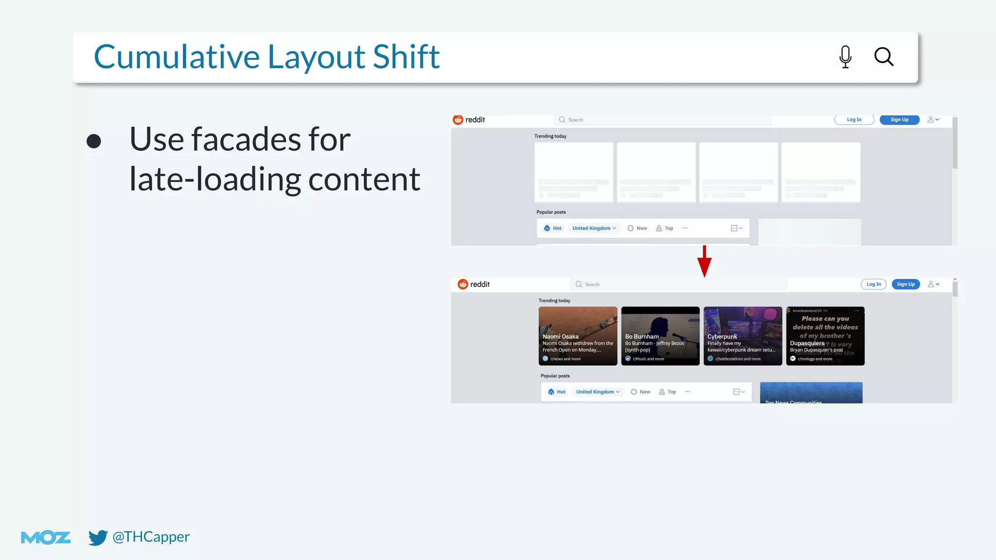Open user profile dropdown in upper reddit header

933,120
